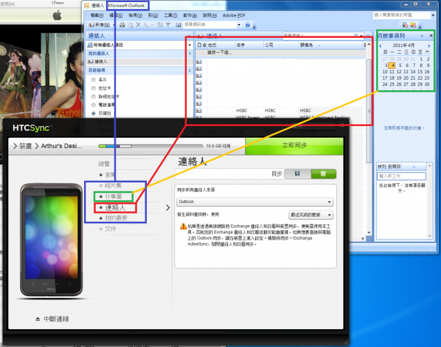The image size is (441, 347).
Task: Expand the 所有連絡人項目 dropdown
Action: click(189, 45)
